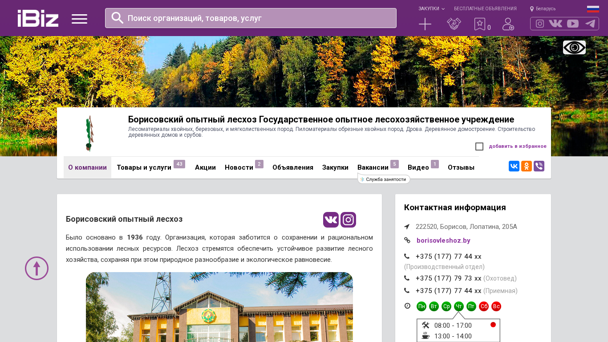
Task: Open the handshake partners icon
Action: click(x=454, y=24)
